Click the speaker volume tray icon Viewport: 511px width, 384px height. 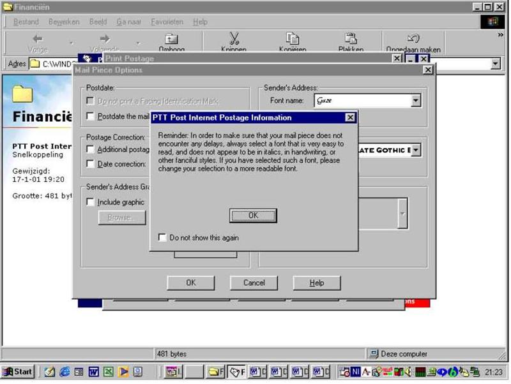(x=409, y=371)
